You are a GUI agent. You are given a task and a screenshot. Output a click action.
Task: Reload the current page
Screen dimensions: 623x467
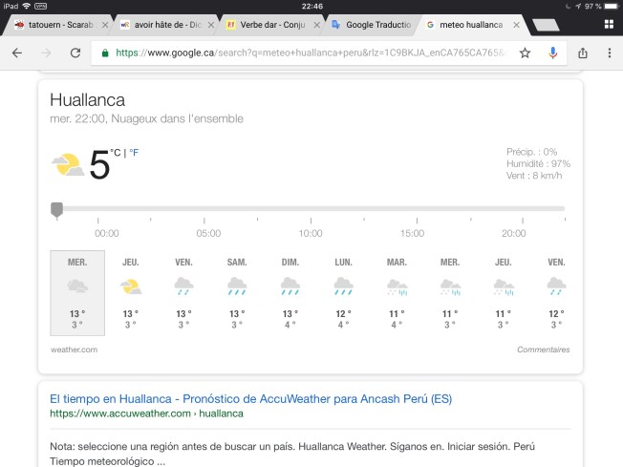(x=75, y=53)
